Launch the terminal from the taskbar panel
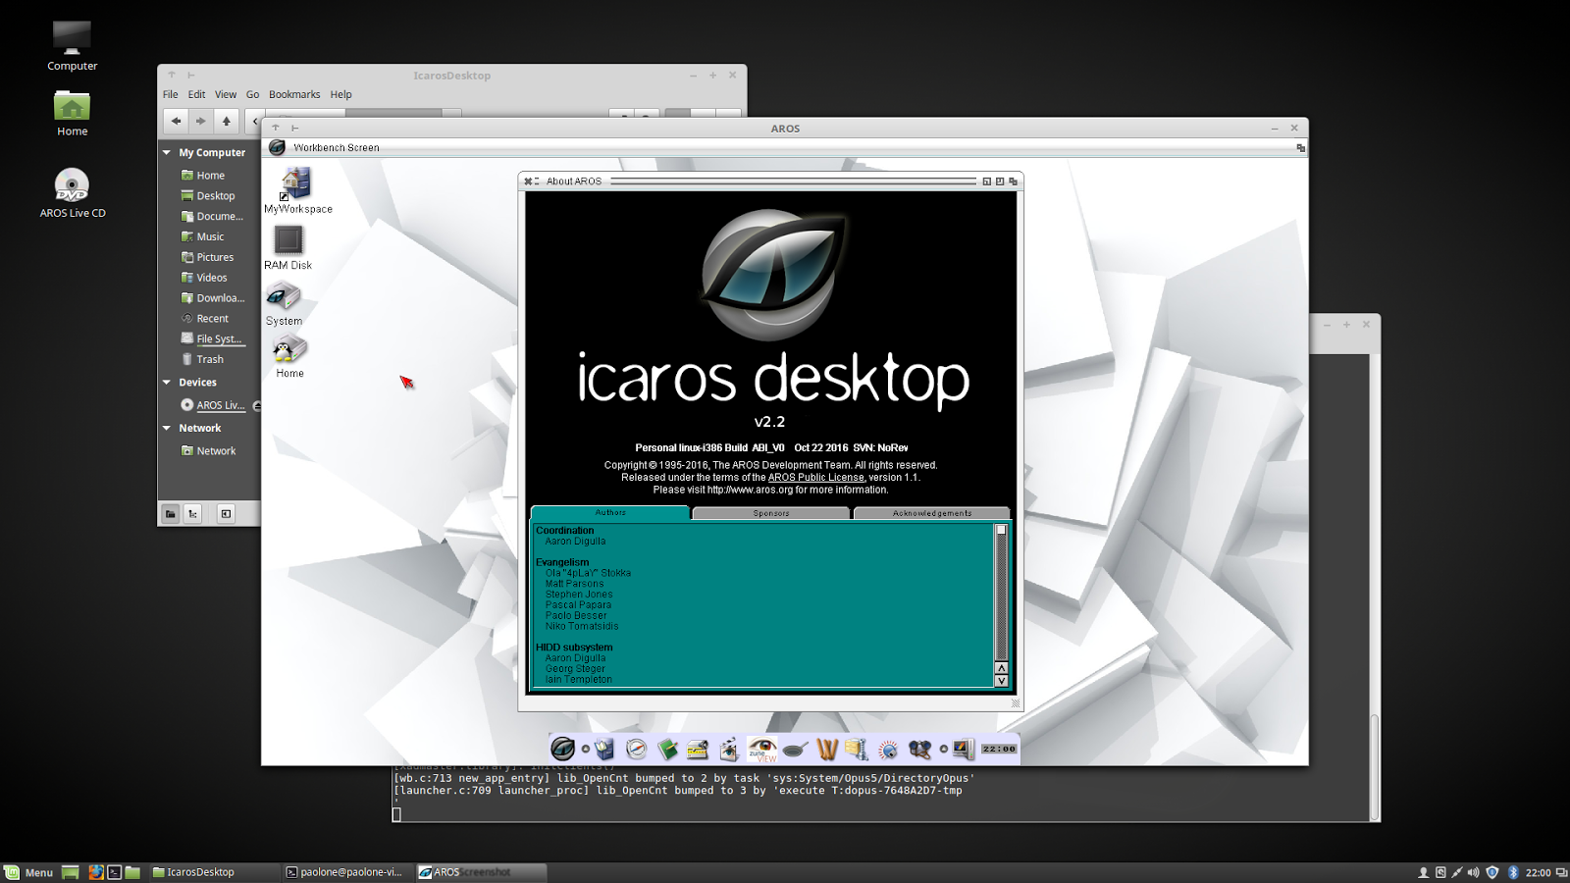The image size is (1570, 883). click(114, 872)
